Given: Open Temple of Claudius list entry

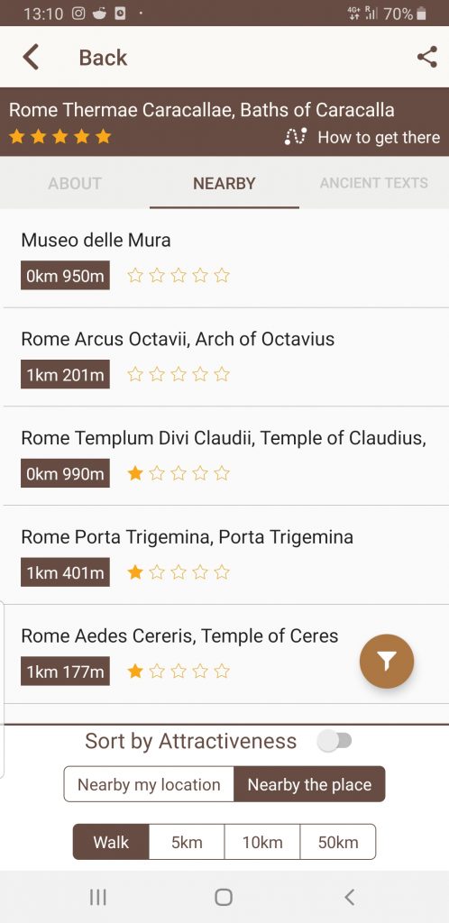Looking at the screenshot, I should [224, 456].
